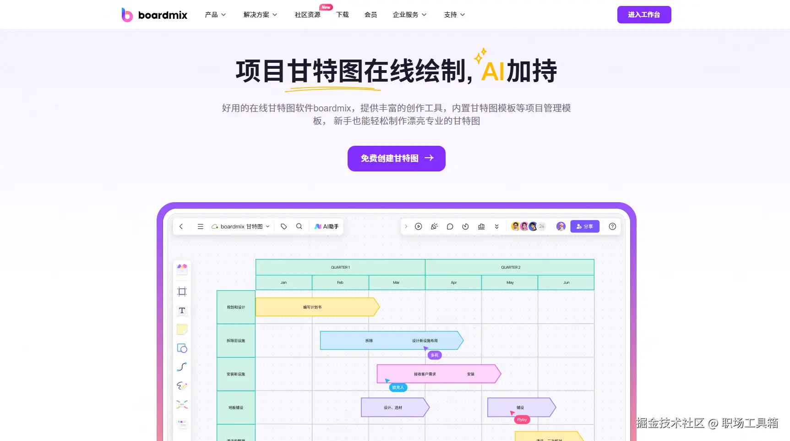790x441 pixels.
Task: Click the 拆除 text in blue bar
Action: [369, 341]
